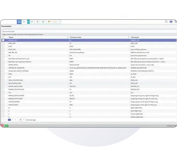This screenshot has width=177, height=147.
Task: Click the search magnifier icon at top right
Action: (x=166, y=22)
